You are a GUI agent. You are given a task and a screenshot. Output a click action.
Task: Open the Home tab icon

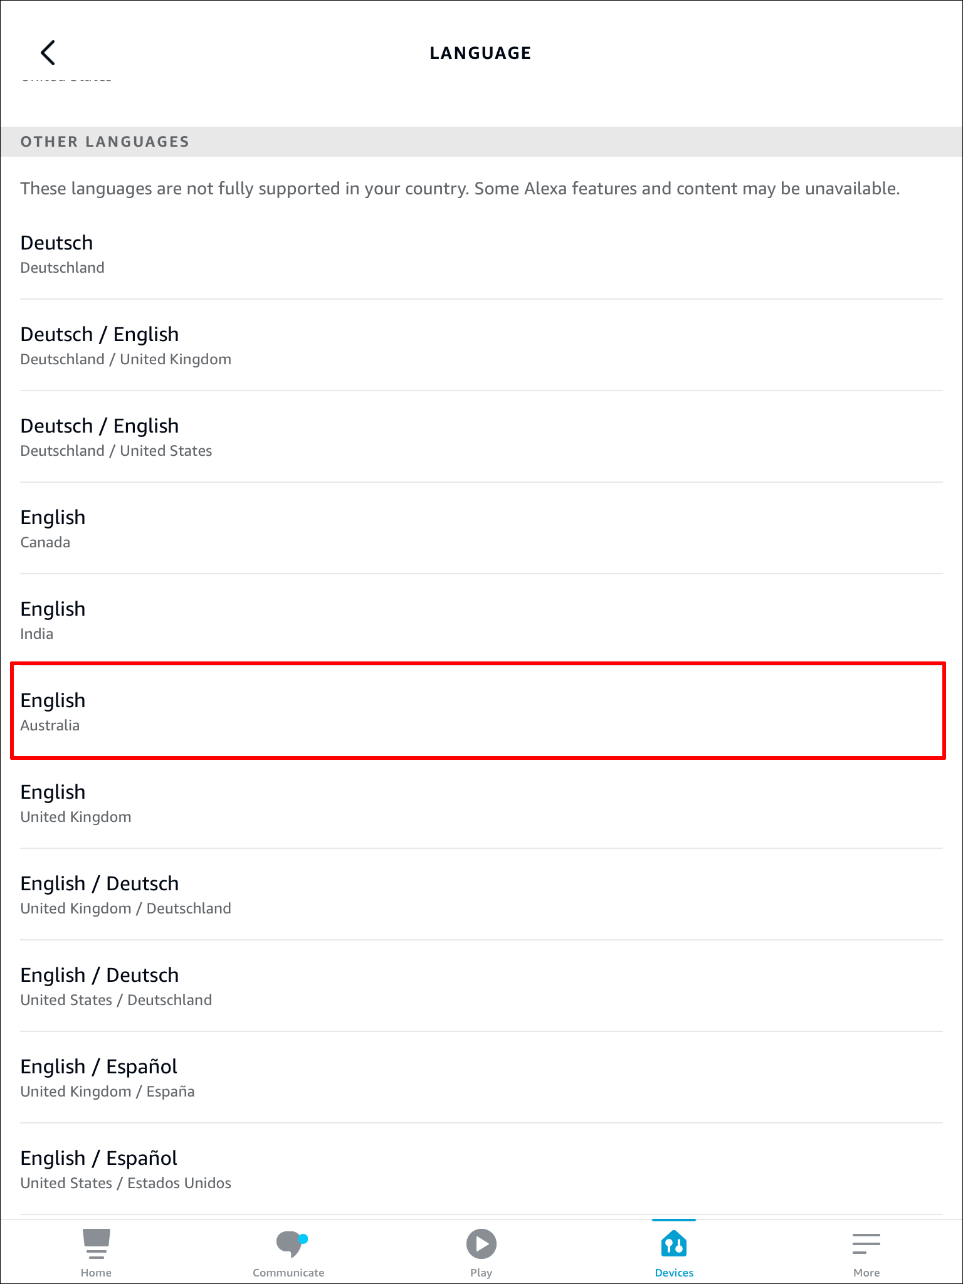tap(96, 1244)
